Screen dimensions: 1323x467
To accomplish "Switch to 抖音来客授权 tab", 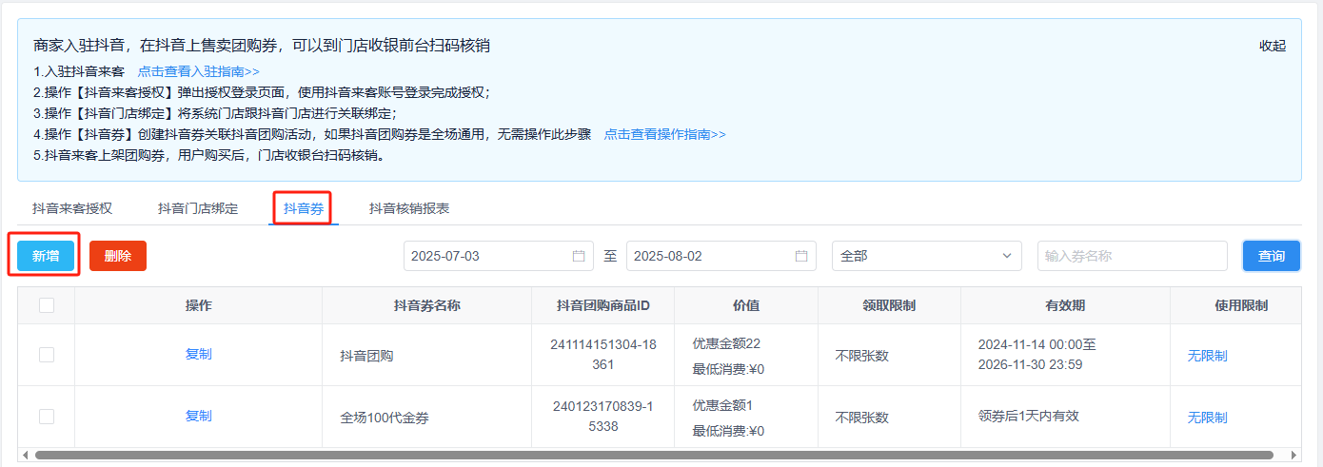I will [x=72, y=208].
